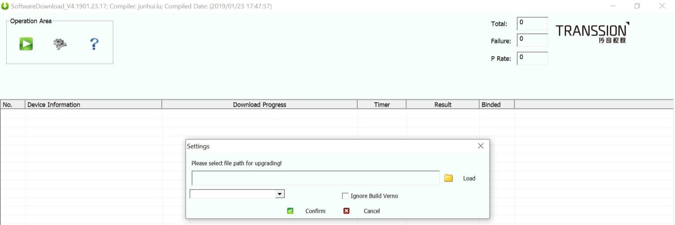Click the blue question mark help icon
The image size is (675, 225).
click(94, 44)
